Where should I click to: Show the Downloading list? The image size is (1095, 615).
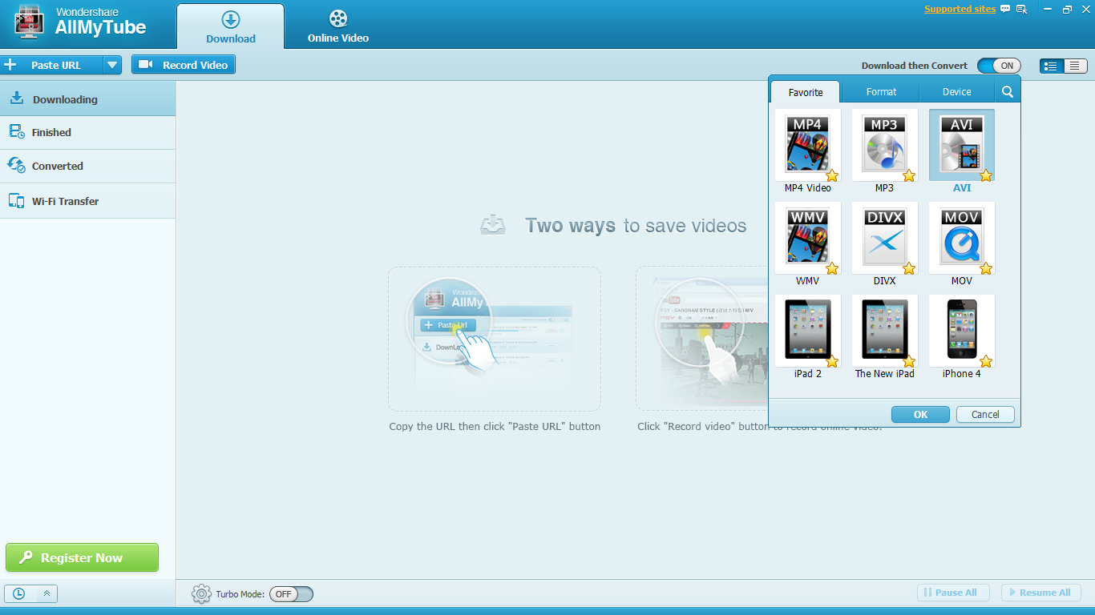[x=87, y=99]
